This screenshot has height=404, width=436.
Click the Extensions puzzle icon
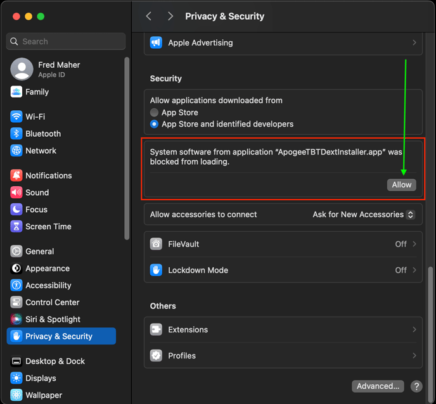pos(156,329)
